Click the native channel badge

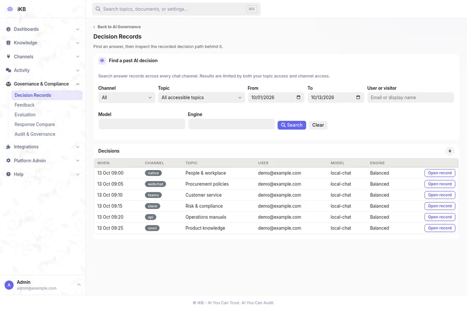(154, 173)
